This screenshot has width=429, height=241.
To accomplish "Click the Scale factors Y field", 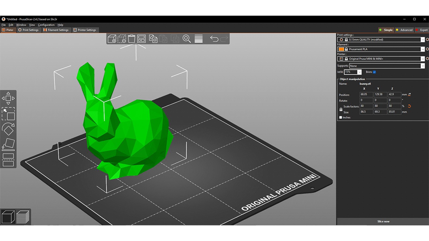I will [x=380, y=106].
